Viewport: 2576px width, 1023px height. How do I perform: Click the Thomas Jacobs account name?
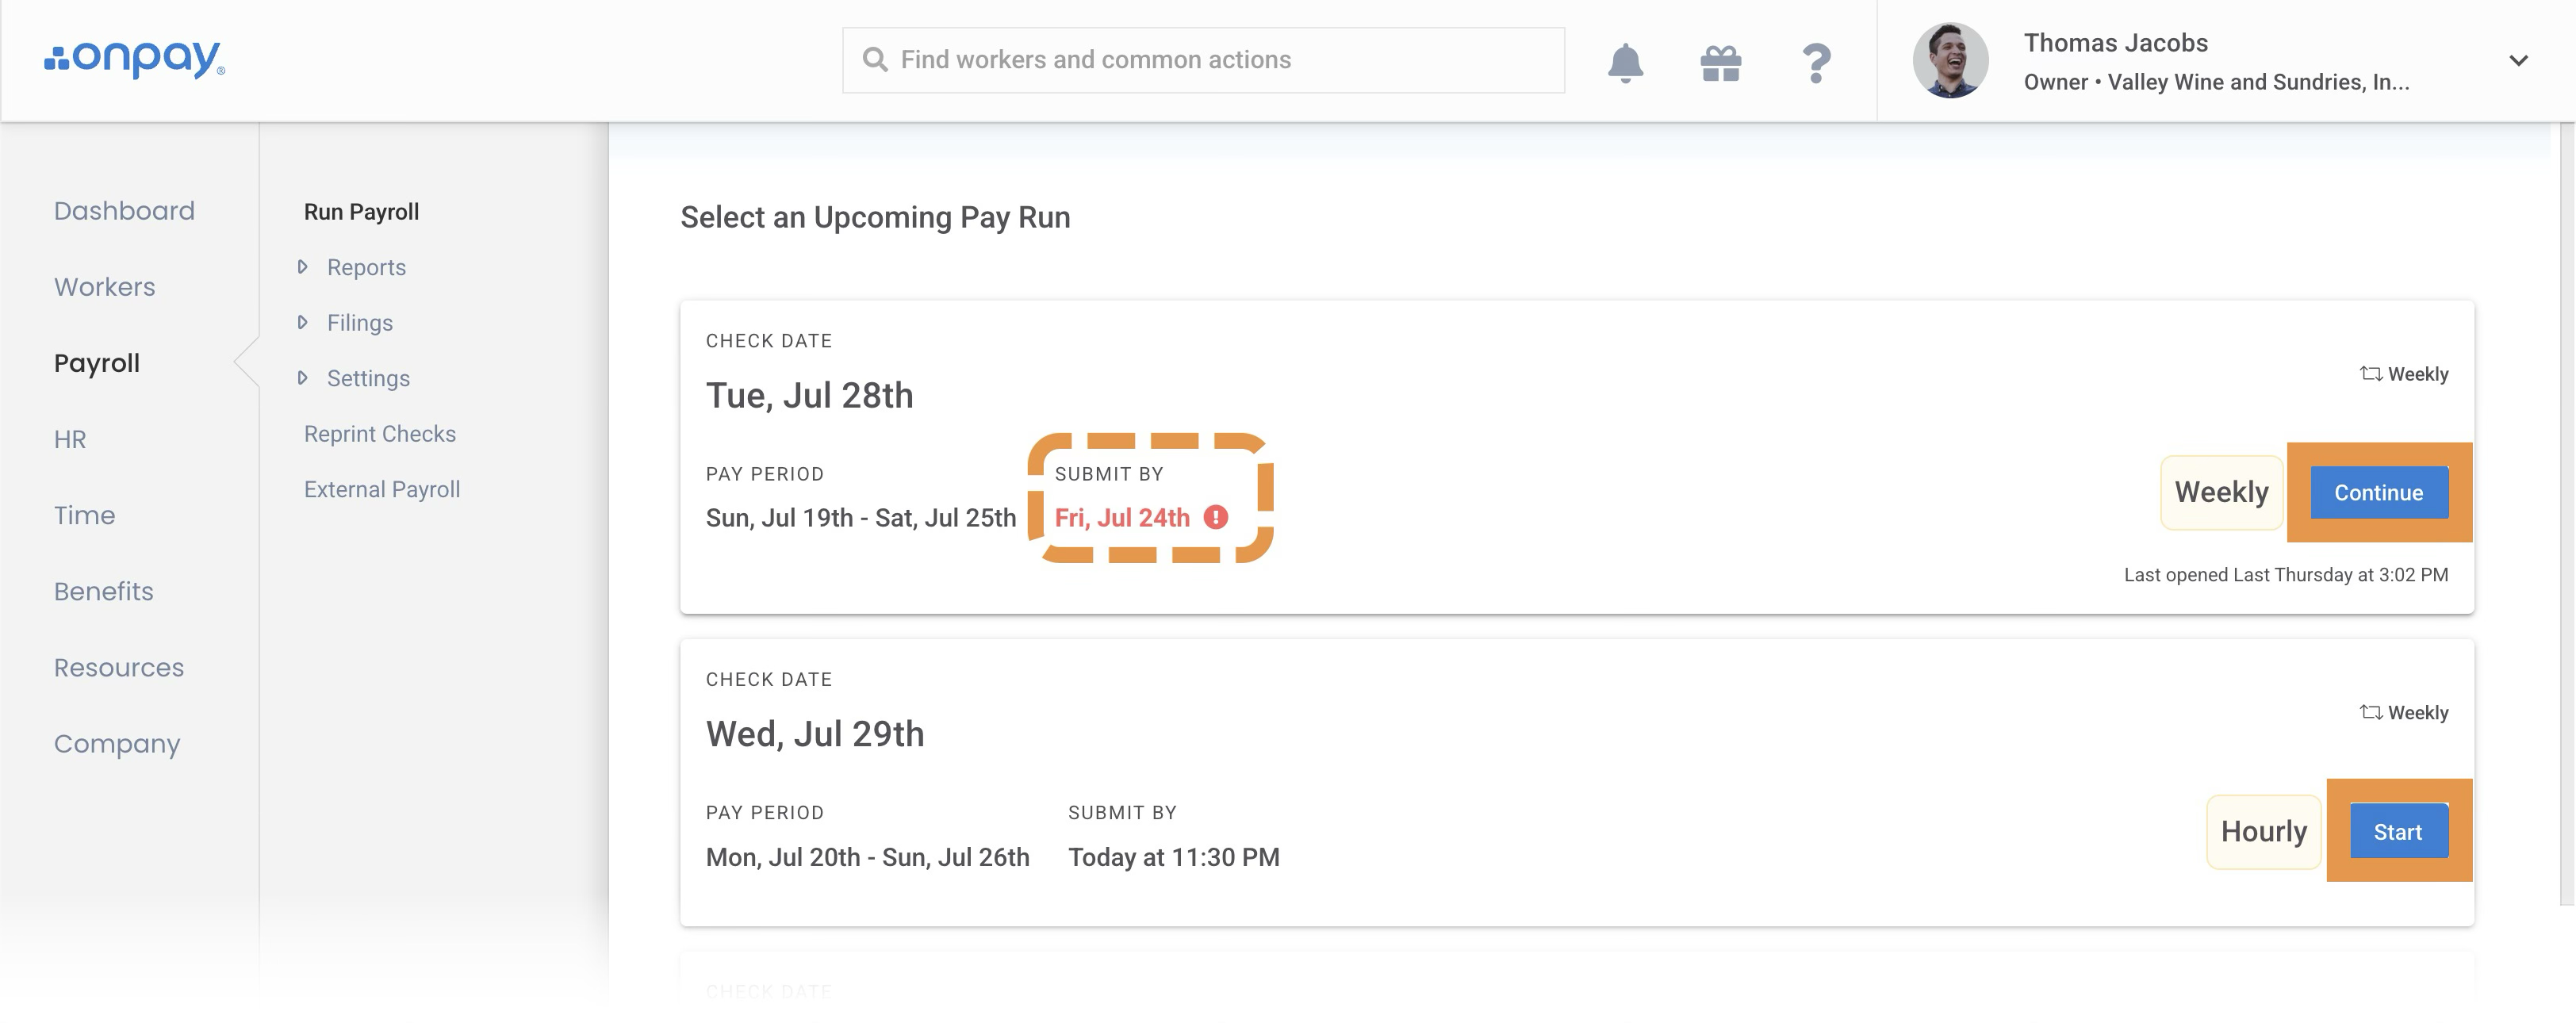coord(2116,43)
